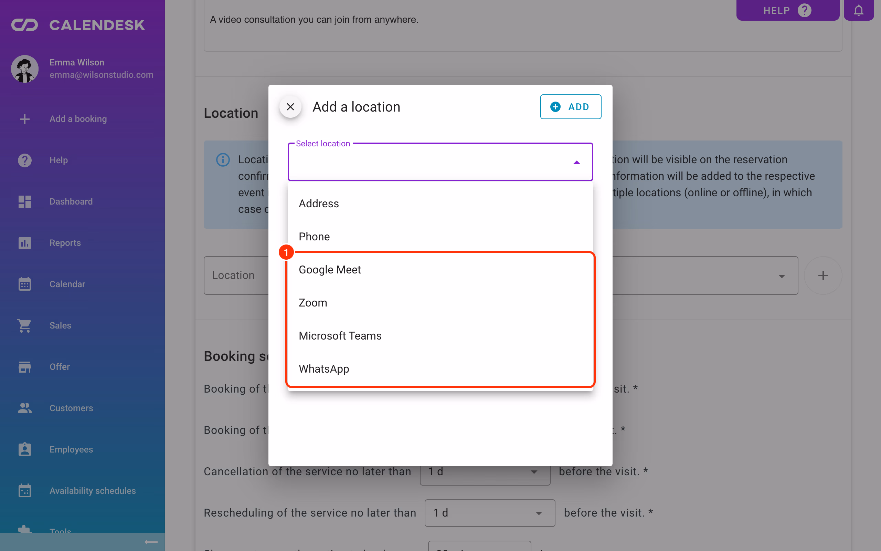Open Emma Wilson's profile avatar
Screen dimensions: 881x551
[25, 69]
